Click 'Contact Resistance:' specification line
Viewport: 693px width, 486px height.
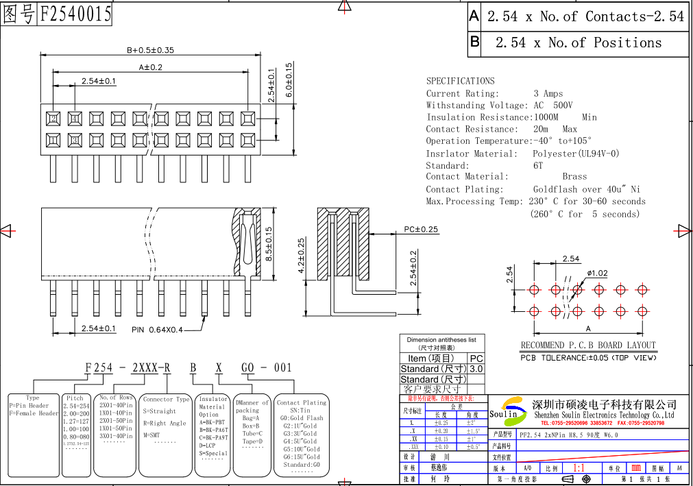501,129
